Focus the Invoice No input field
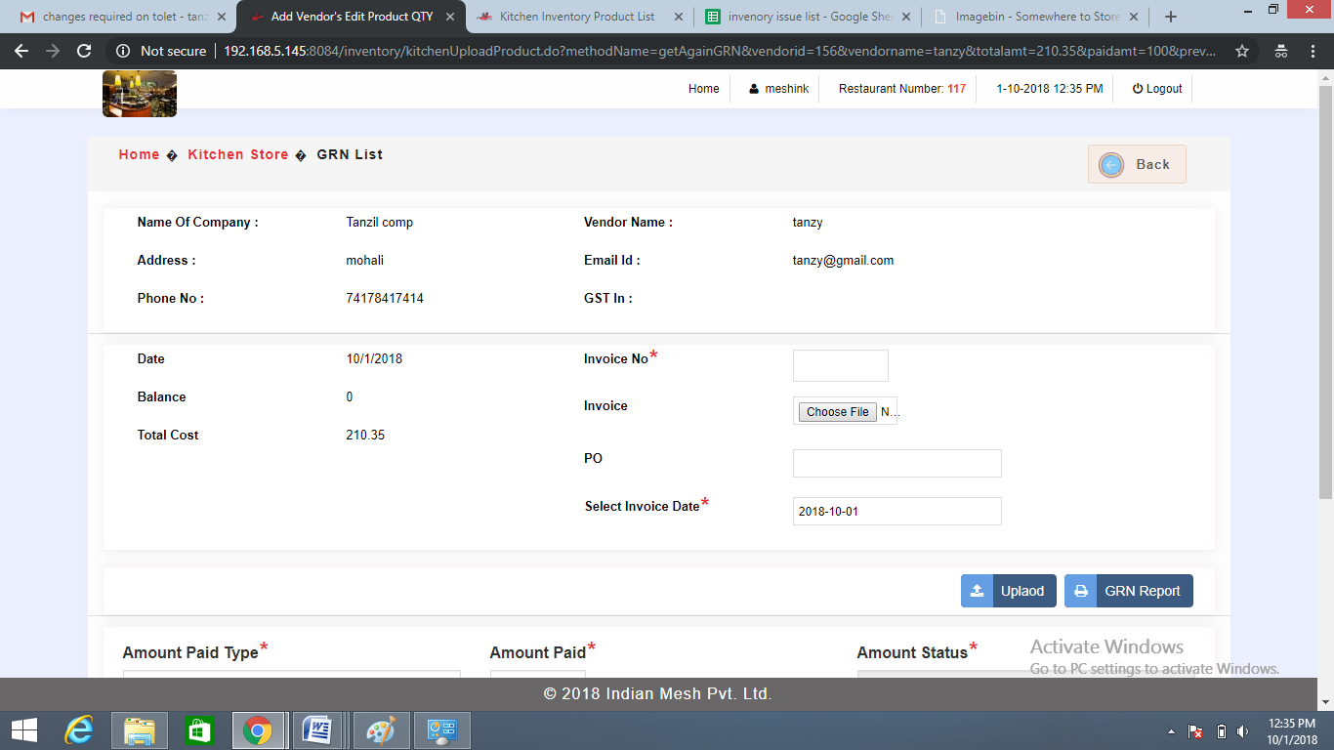Screen dimensions: 1334x750 click(841, 365)
